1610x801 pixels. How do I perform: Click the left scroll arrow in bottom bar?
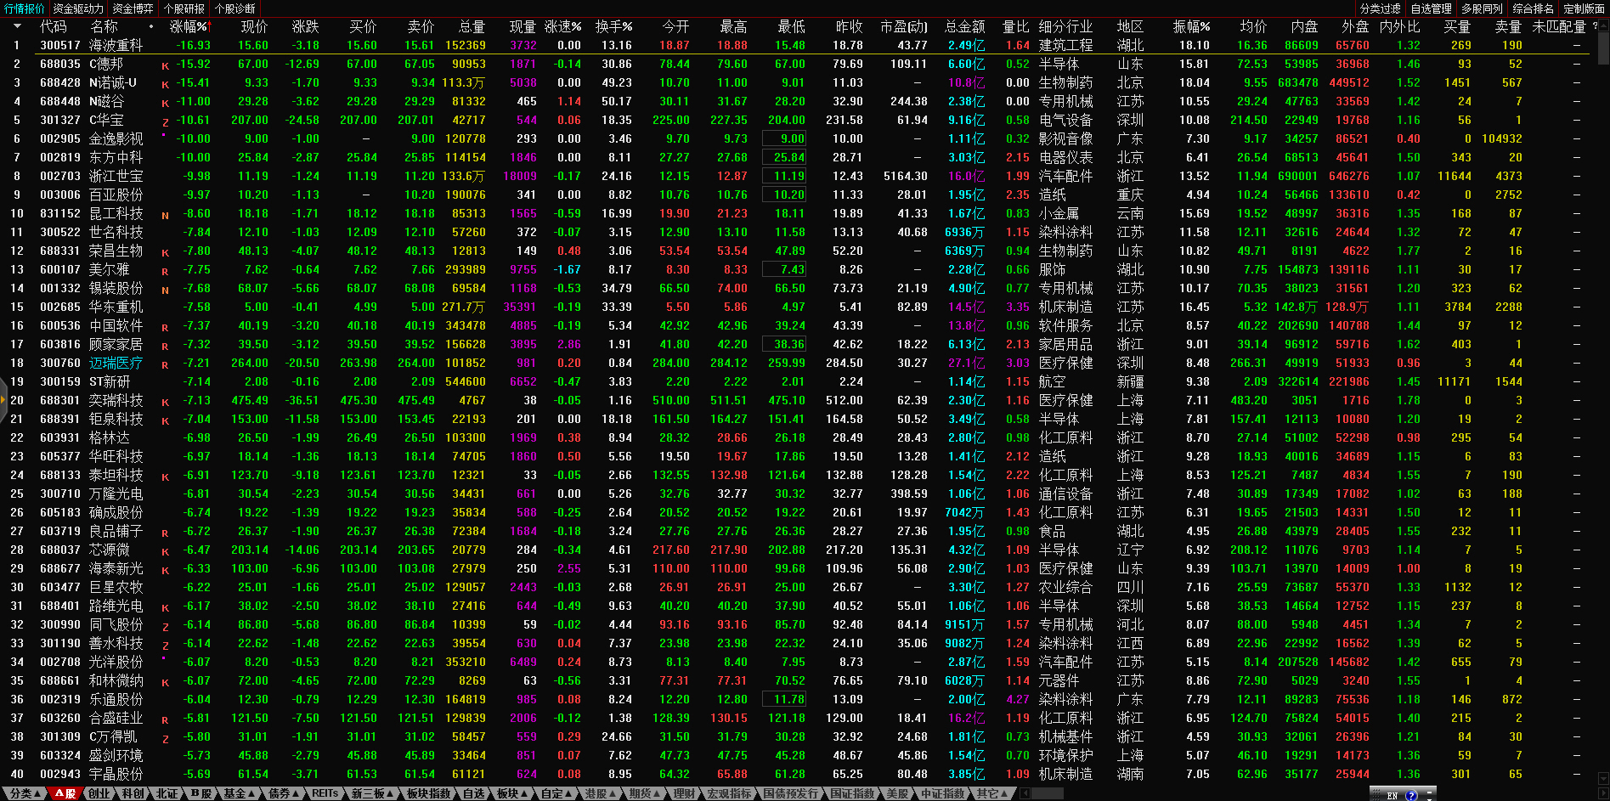(x=1025, y=793)
